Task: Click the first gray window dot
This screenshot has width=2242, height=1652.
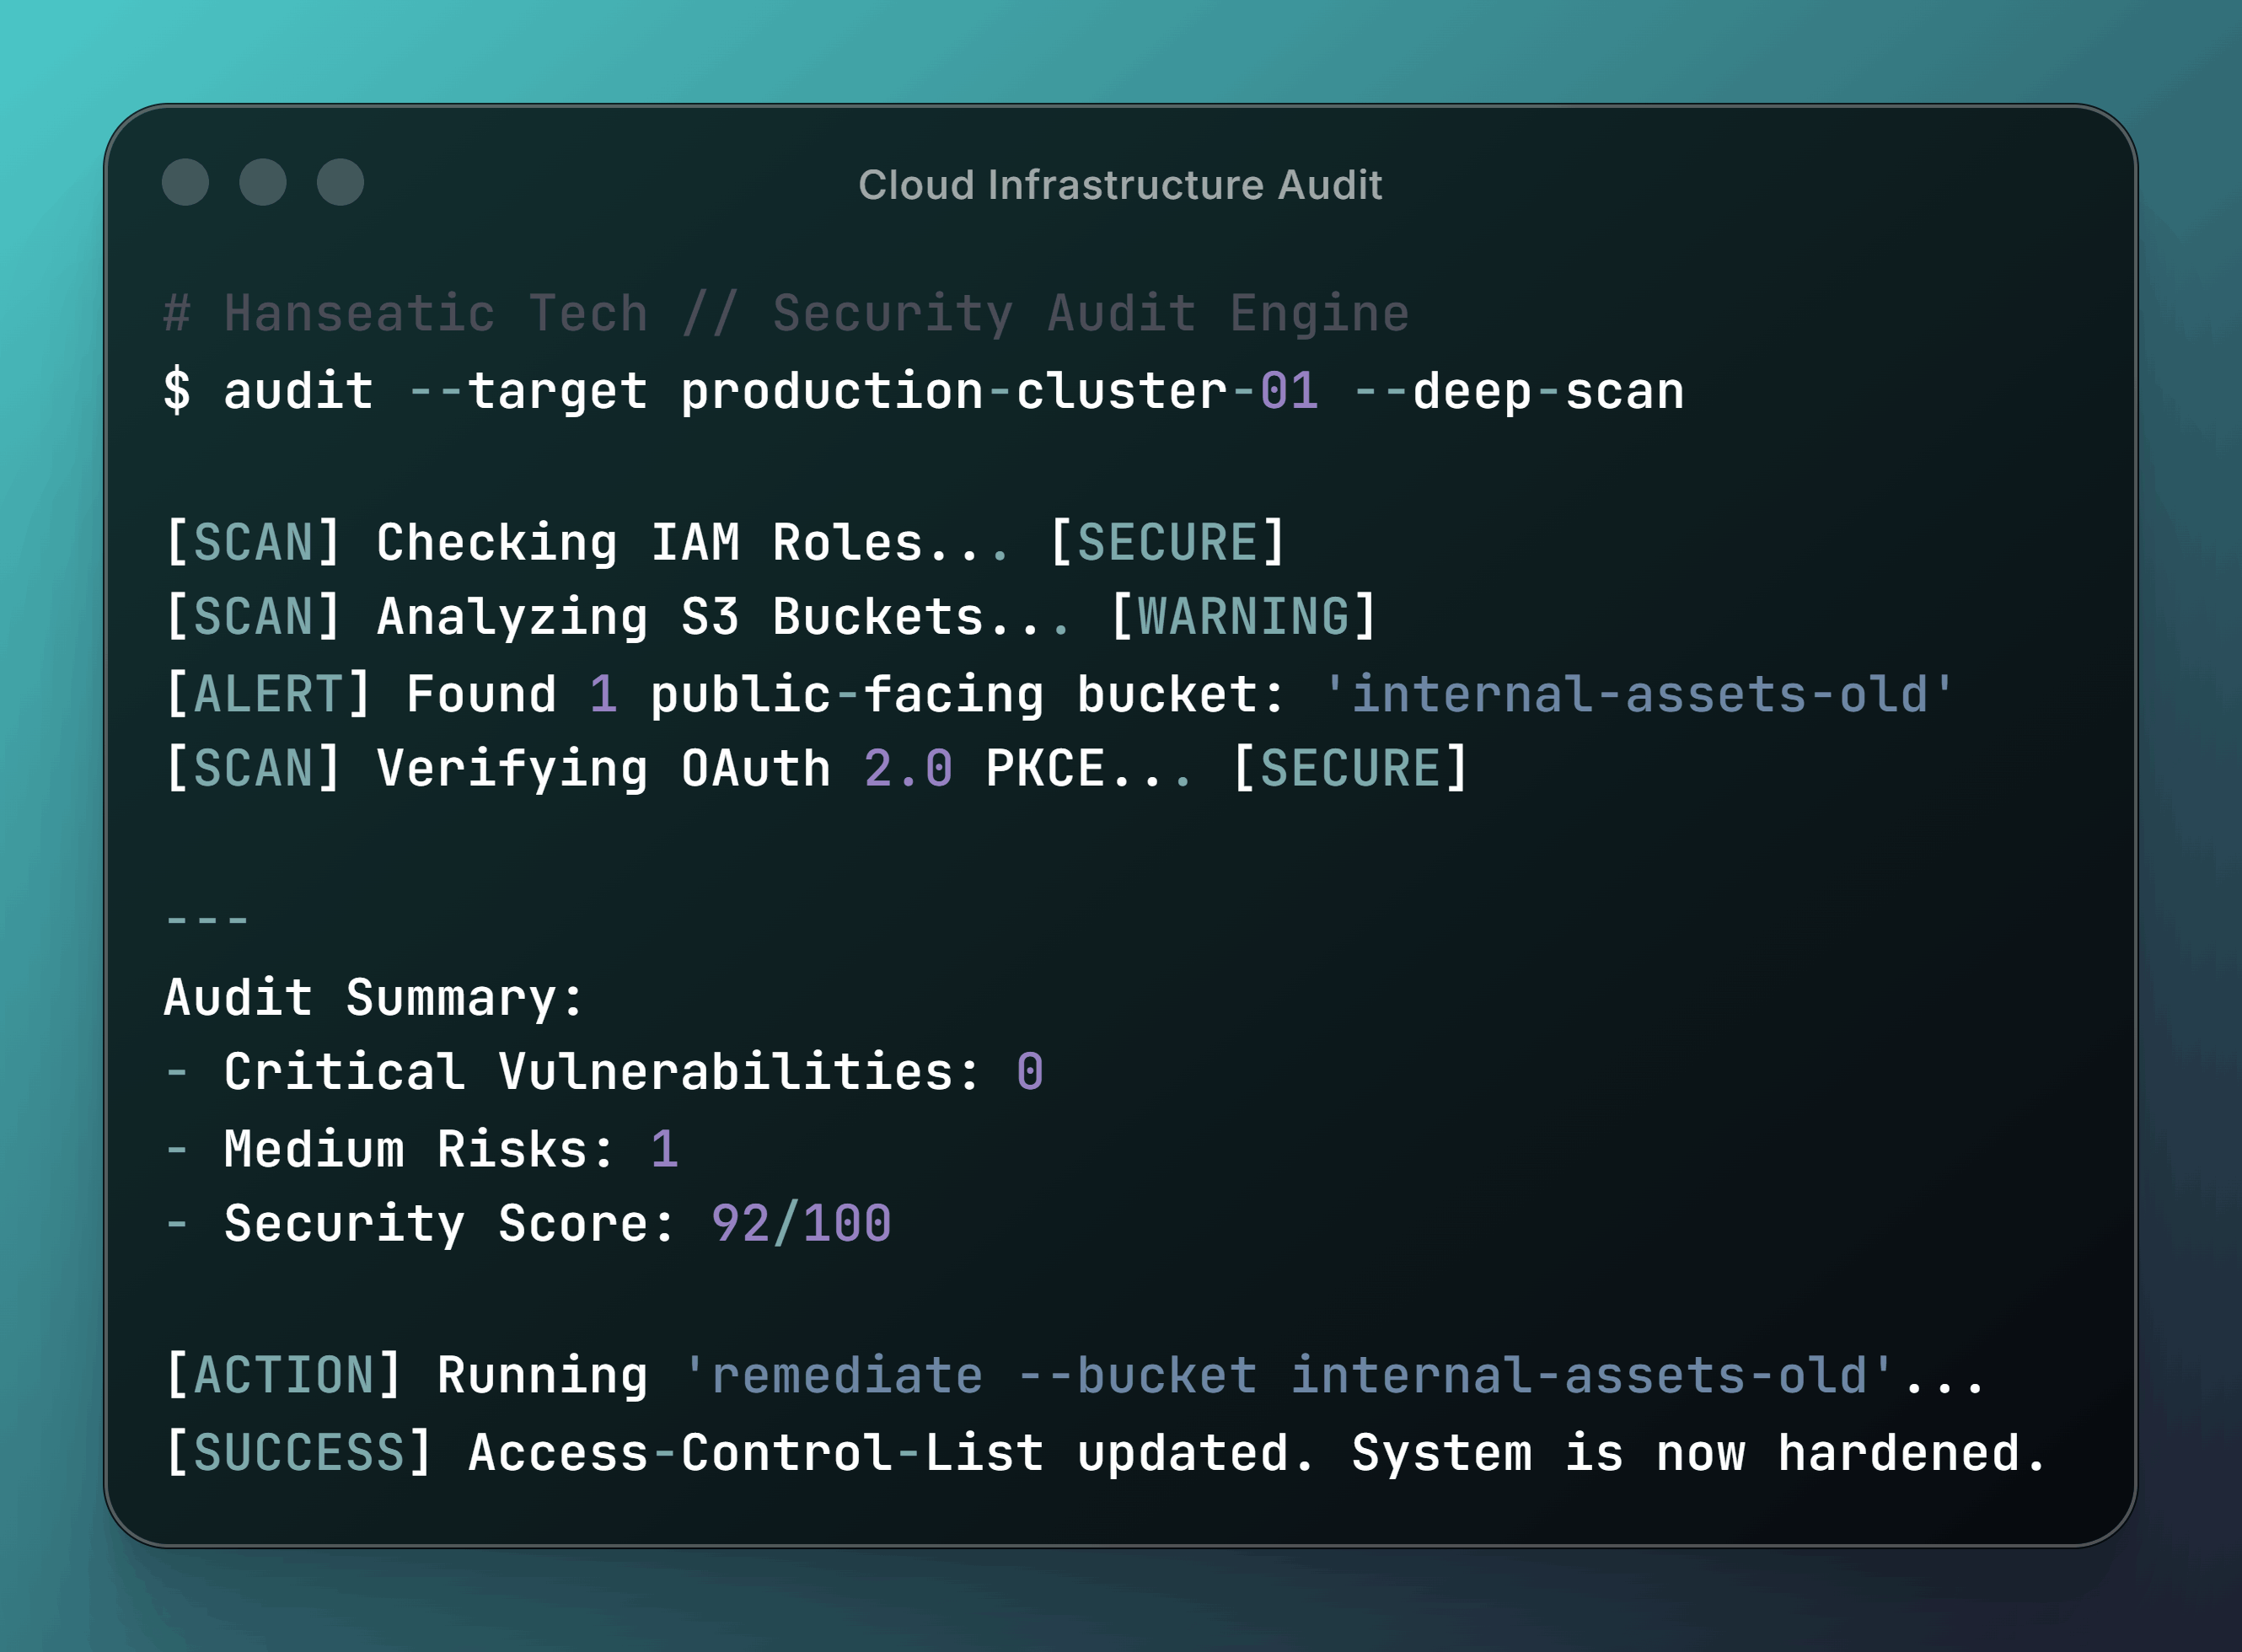Action: (x=185, y=182)
